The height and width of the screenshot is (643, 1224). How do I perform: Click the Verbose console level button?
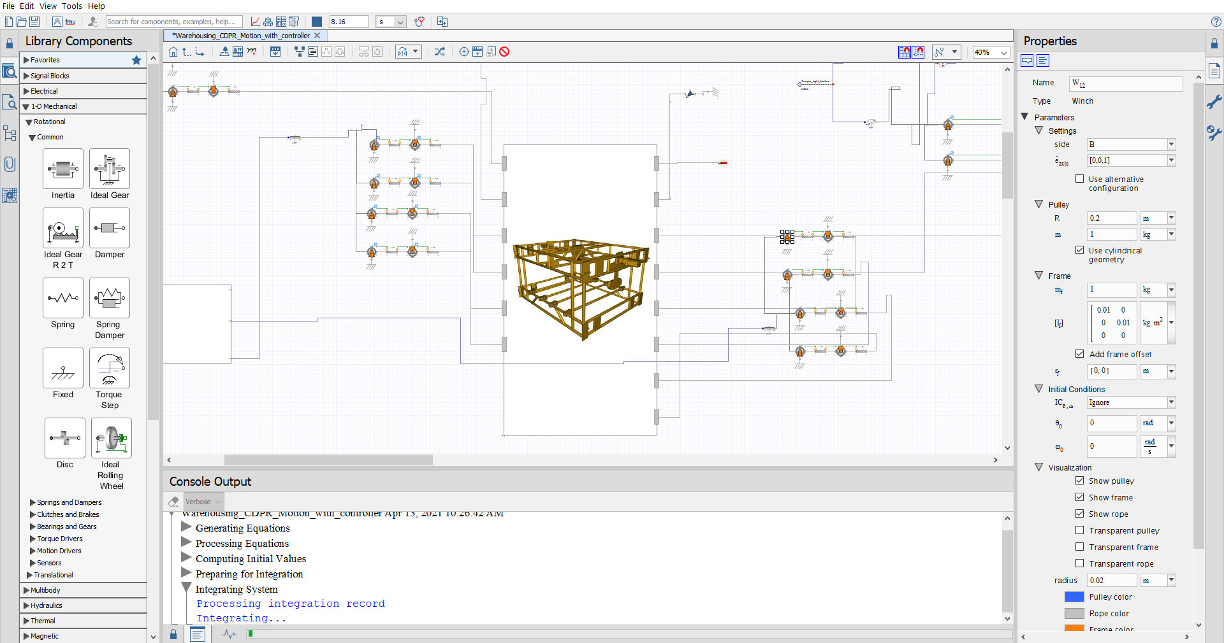point(203,502)
